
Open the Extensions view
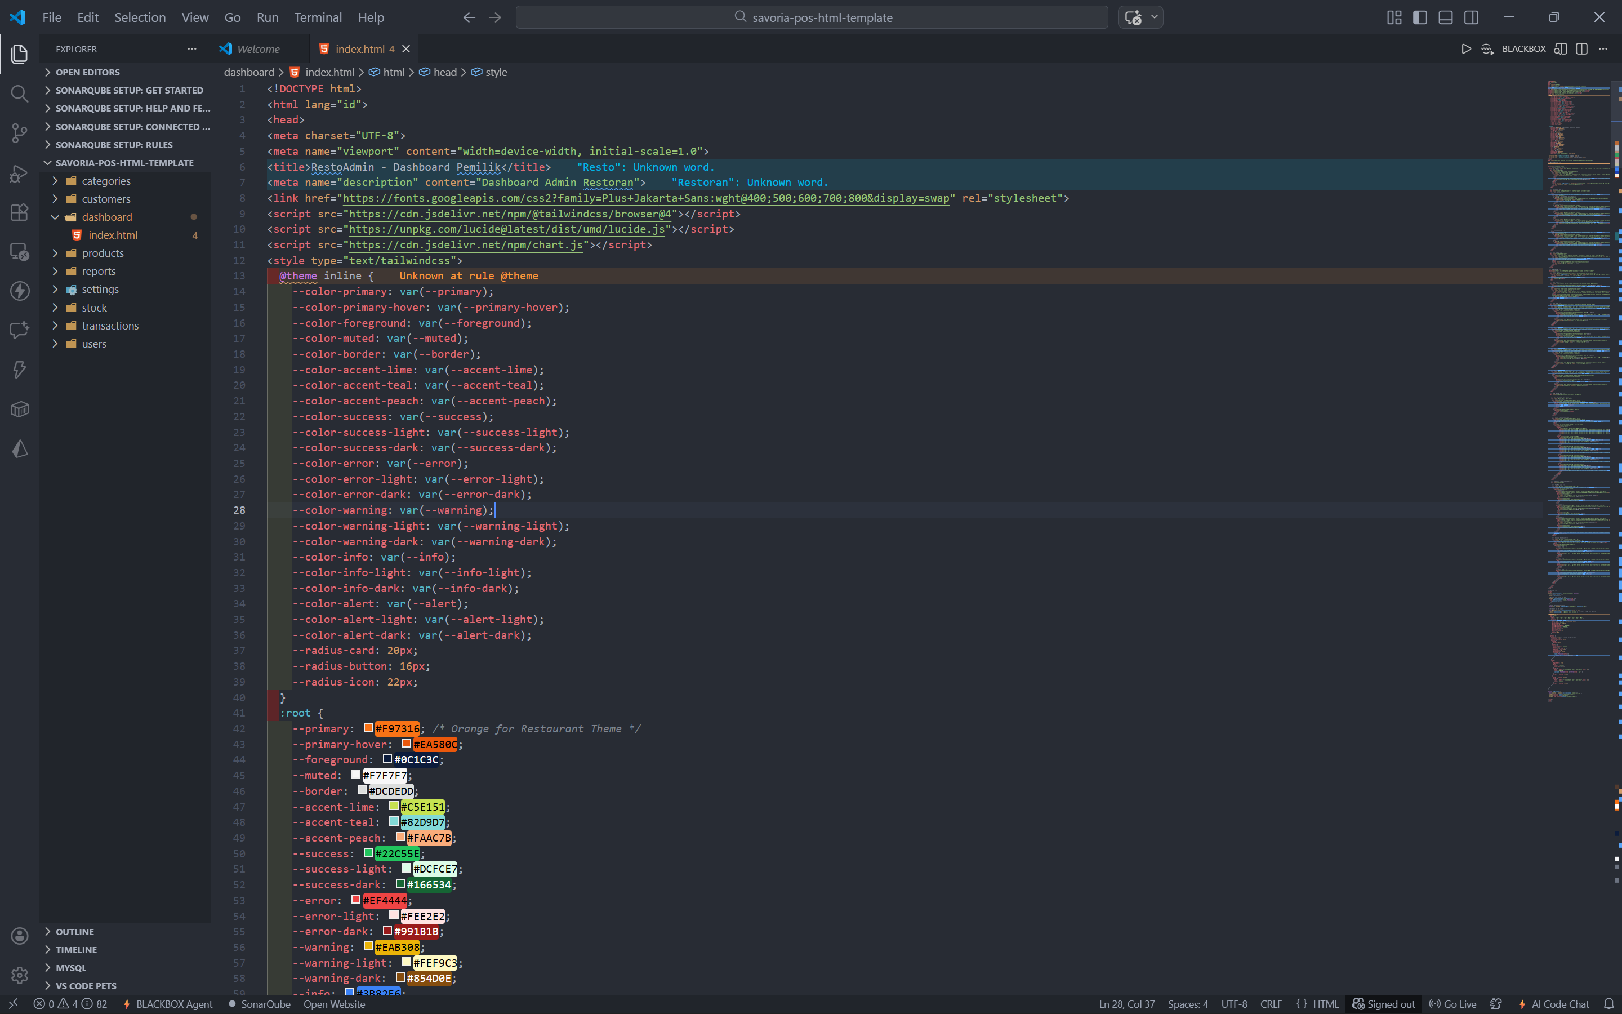tap(20, 212)
